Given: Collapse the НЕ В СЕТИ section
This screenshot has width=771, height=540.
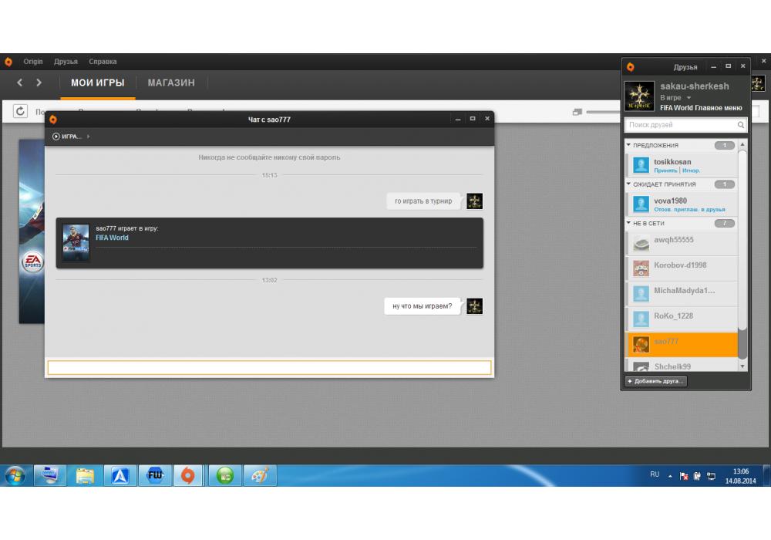Looking at the screenshot, I should coord(629,223).
